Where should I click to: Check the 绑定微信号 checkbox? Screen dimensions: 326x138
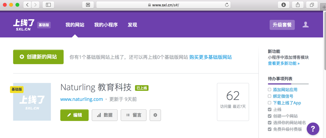click(x=269, y=96)
